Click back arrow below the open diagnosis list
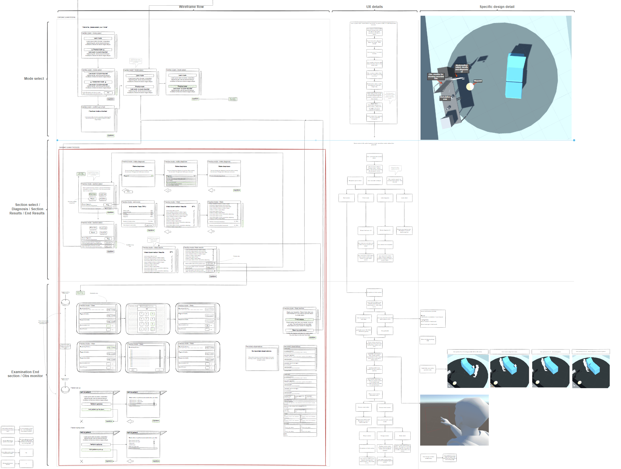This screenshot has width=621, height=469. 168,190
